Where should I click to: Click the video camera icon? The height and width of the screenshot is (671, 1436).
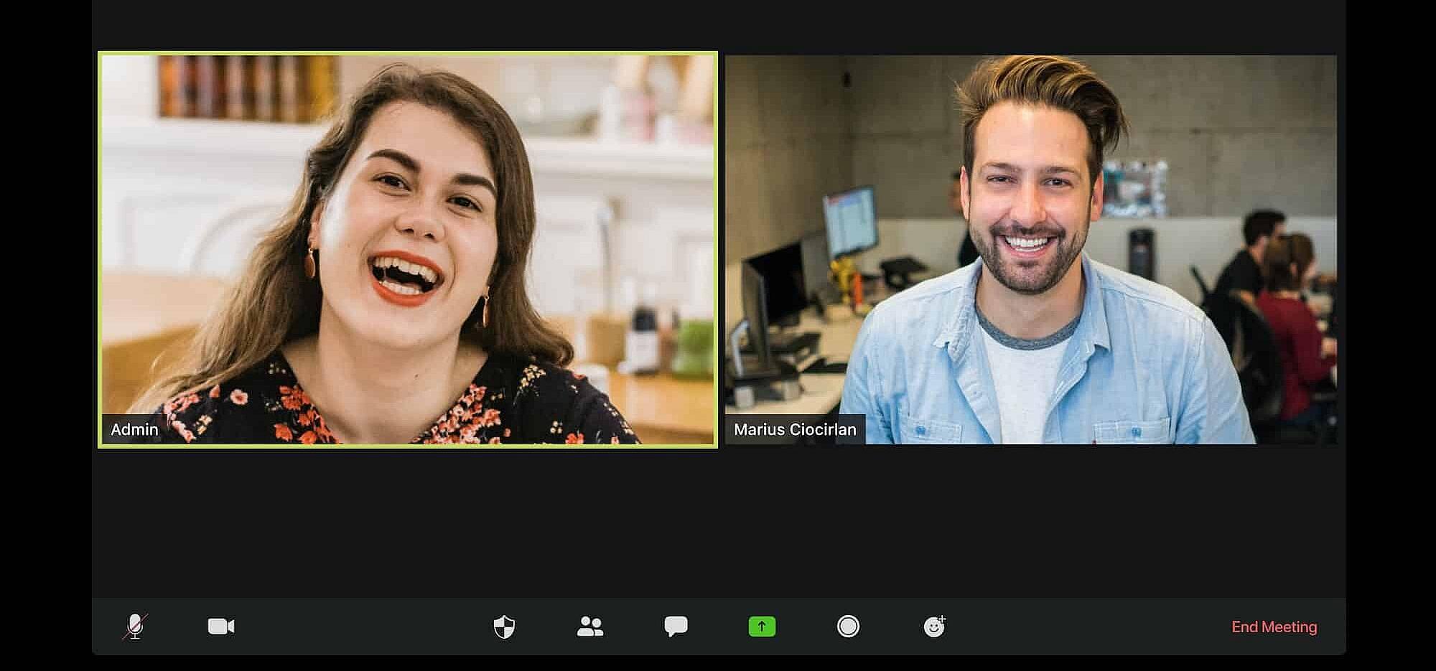pos(220,627)
